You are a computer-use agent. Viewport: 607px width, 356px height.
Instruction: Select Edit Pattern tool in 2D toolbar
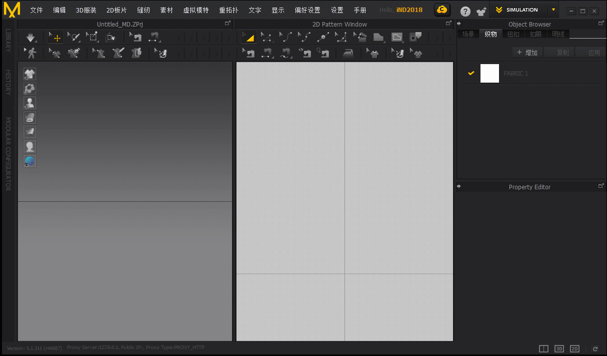pos(267,38)
